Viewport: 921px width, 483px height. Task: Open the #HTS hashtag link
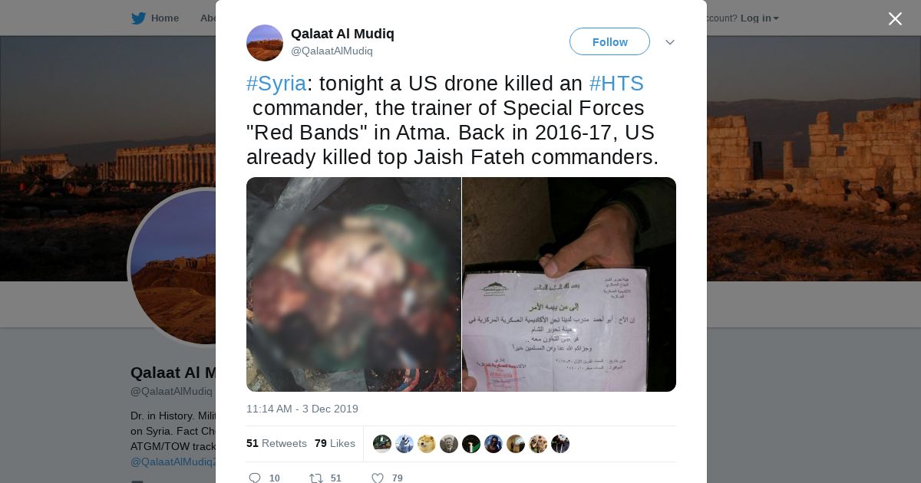[616, 84]
